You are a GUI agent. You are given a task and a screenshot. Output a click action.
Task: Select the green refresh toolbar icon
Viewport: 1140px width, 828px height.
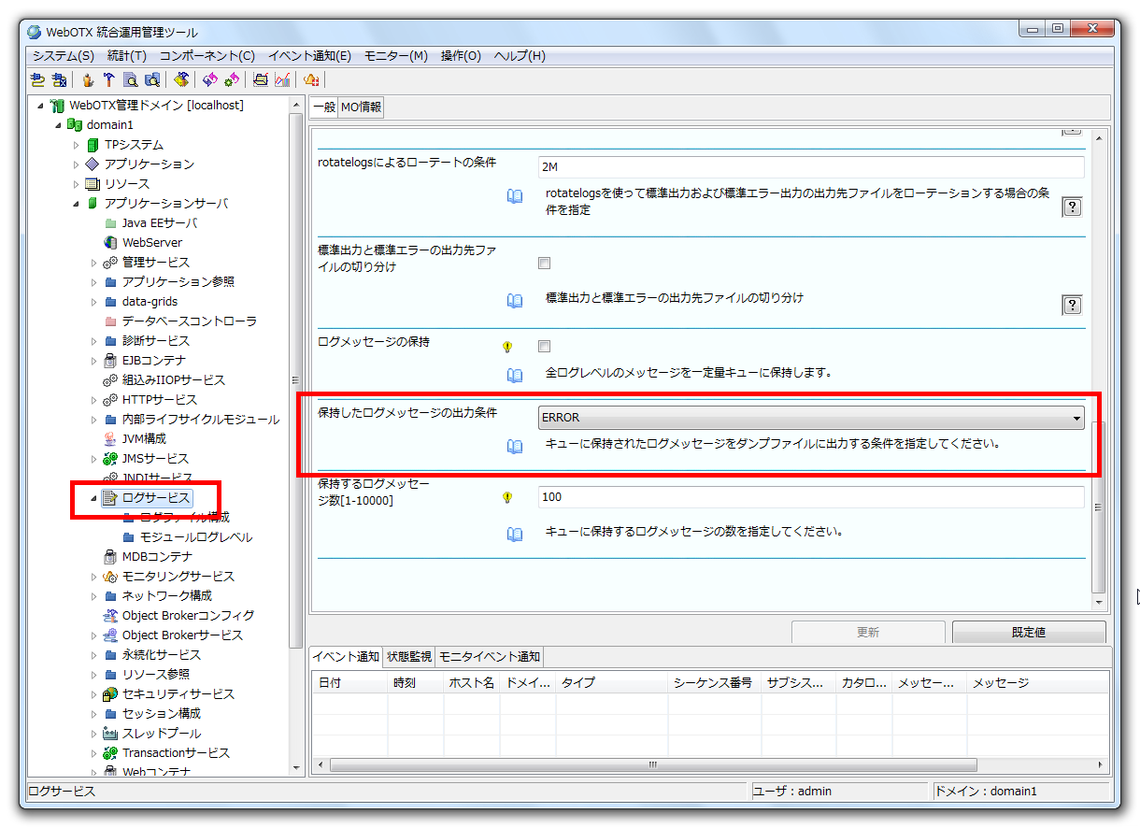[x=231, y=79]
